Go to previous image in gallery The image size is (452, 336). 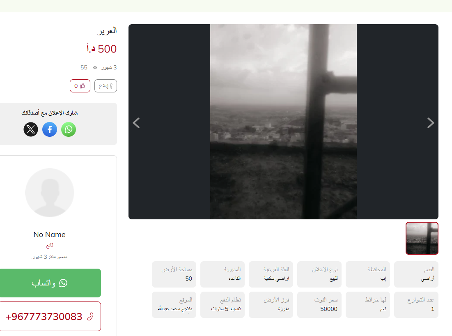[136, 123]
